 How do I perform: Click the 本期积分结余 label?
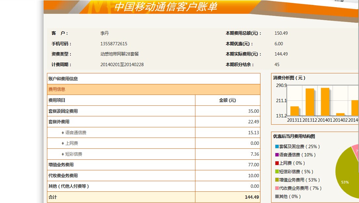pyautogui.click(x=240, y=64)
